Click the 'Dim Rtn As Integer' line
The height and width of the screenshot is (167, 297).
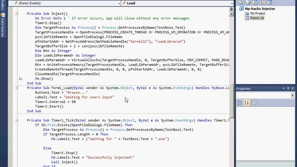[x=53, y=51]
